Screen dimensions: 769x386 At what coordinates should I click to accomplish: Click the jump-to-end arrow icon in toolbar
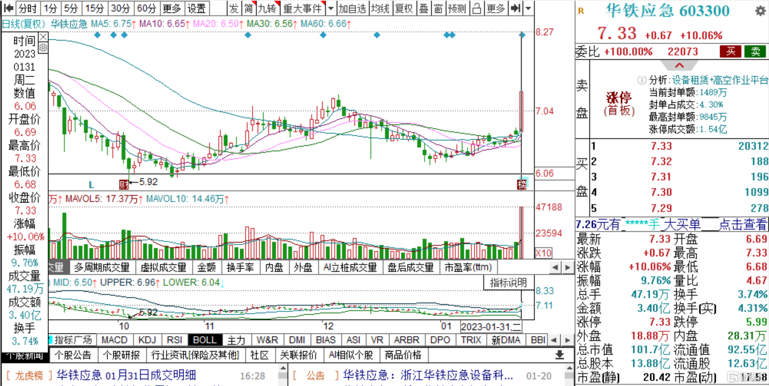click(x=517, y=8)
